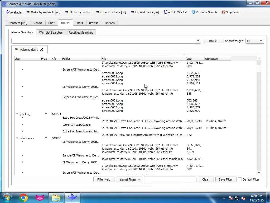
Task: Switch to the Rooms tab
Action: [x=38, y=23]
